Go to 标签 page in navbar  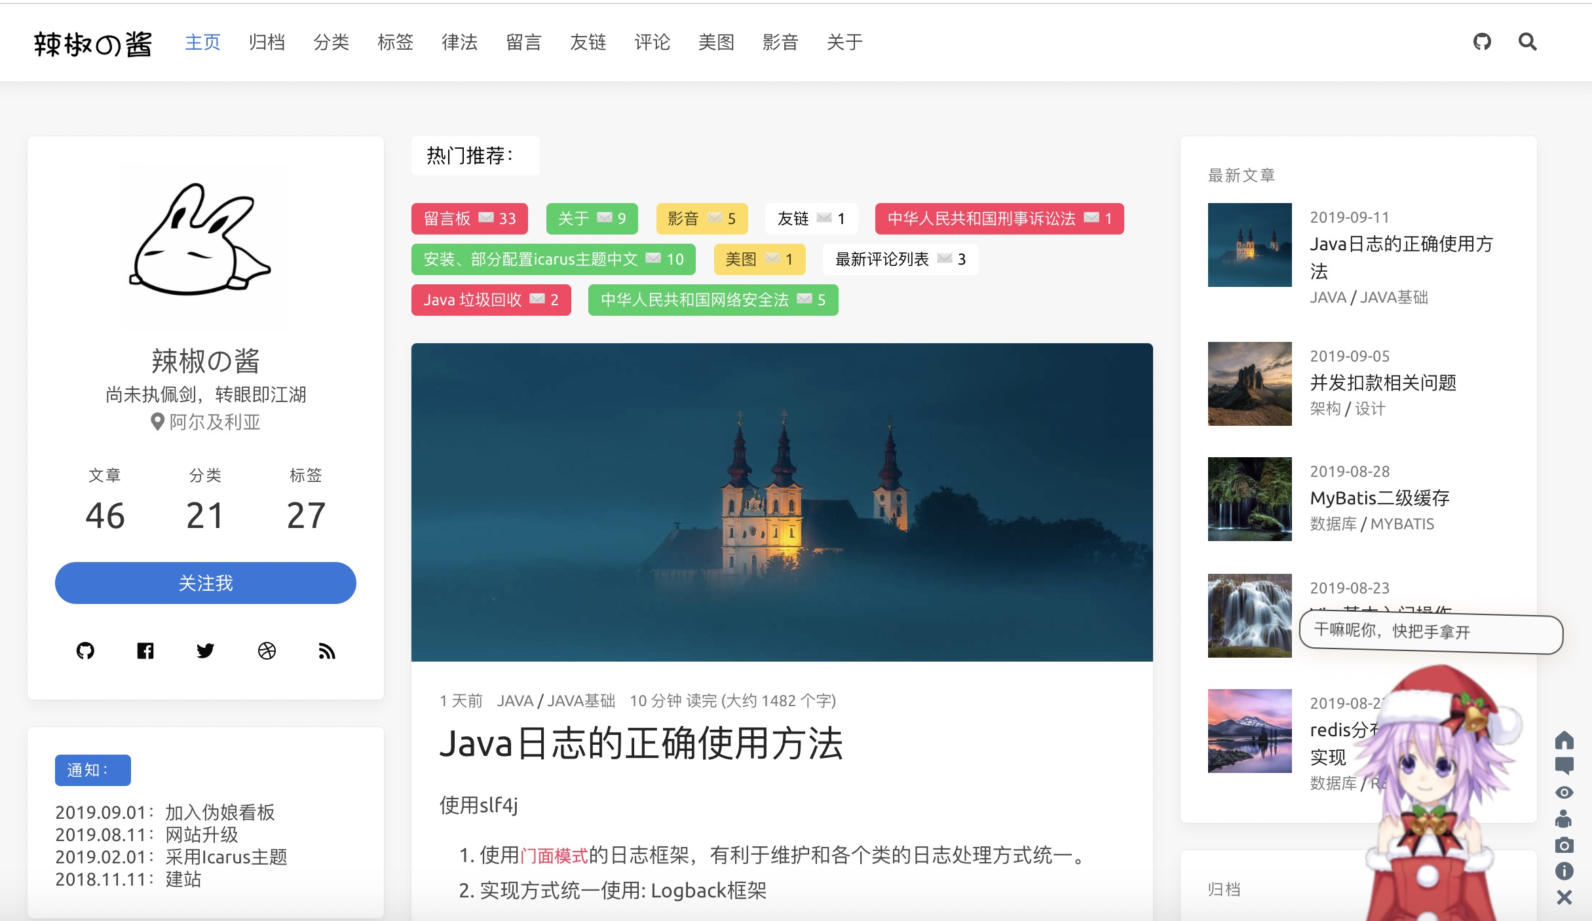395,43
